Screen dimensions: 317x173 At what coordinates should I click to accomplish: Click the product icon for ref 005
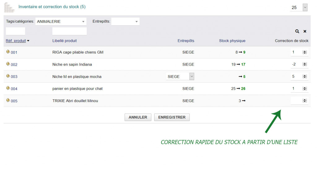pos(8,100)
